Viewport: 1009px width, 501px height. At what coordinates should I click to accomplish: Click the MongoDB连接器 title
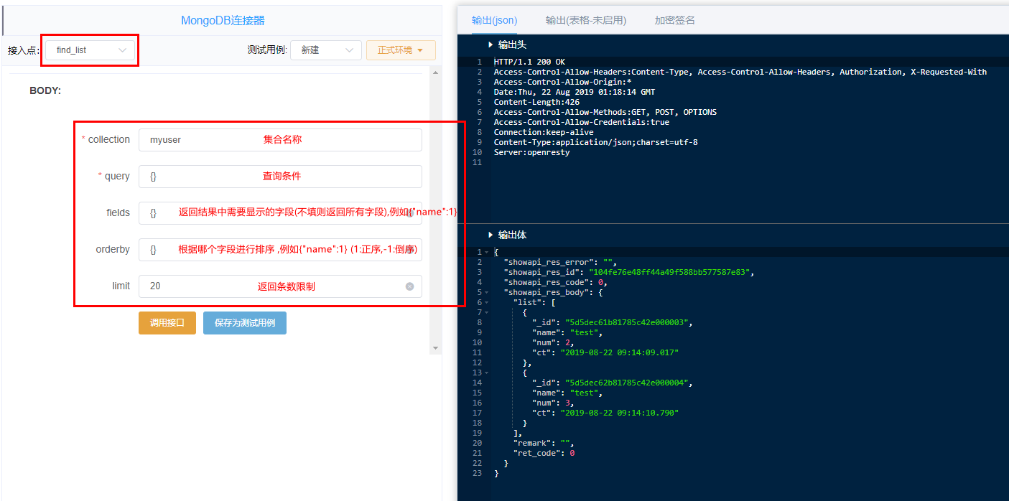point(223,20)
